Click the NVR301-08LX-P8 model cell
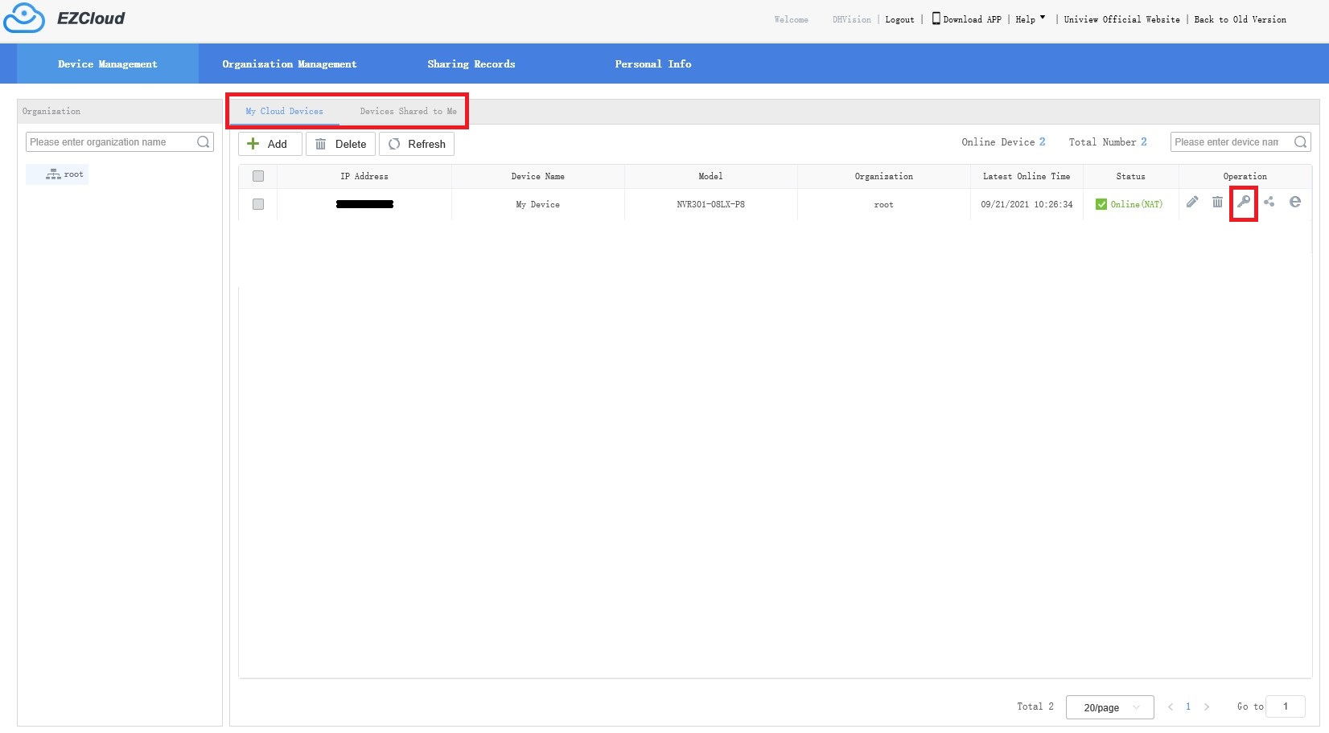This screenshot has width=1329, height=733. [710, 204]
